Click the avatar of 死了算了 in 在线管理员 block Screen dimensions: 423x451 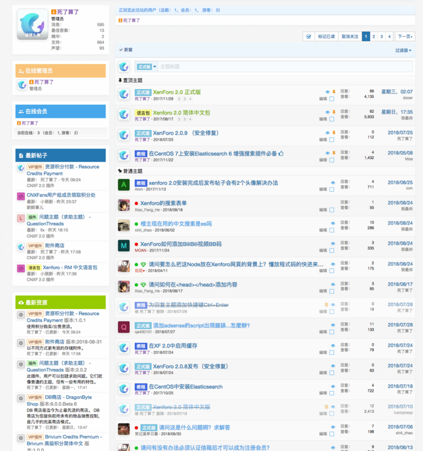coord(22,85)
